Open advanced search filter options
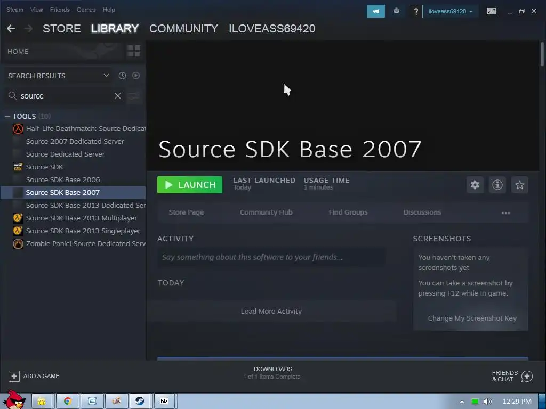The height and width of the screenshot is (409, 546). tap(134, 96)
